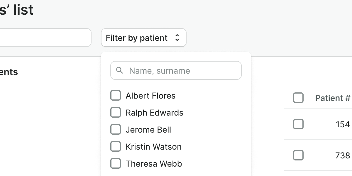Click the Patient # column header
Viewport: 352px width, 176px height.
pos(333,98)
